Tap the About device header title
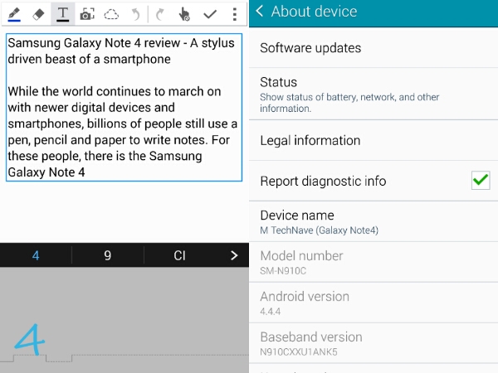This screenshot has width=498, height=373. 314,12
